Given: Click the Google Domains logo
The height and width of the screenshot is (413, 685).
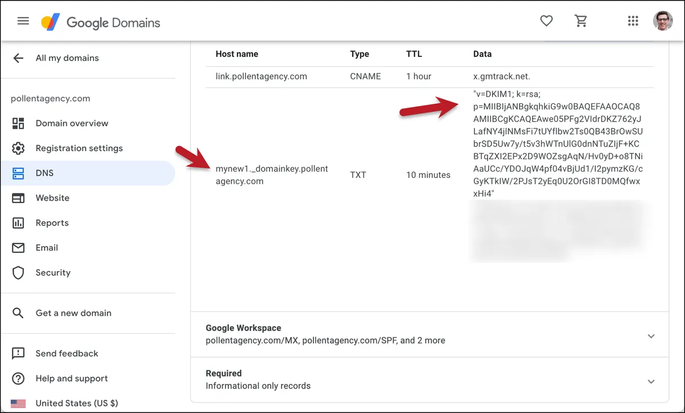Looking at the screenshot, I should [x=100, y=23].
